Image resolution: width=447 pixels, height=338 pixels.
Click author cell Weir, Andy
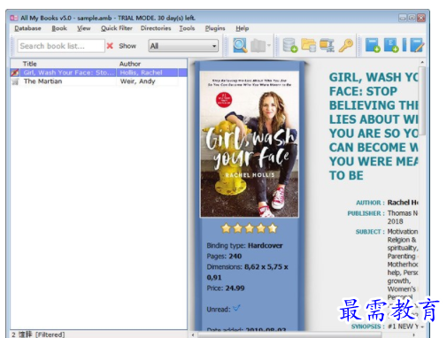tap(138, 81)
